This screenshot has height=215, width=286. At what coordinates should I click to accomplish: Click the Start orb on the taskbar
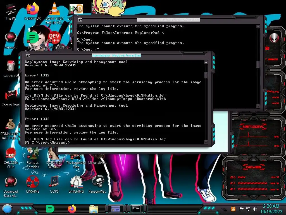(7, 209)
